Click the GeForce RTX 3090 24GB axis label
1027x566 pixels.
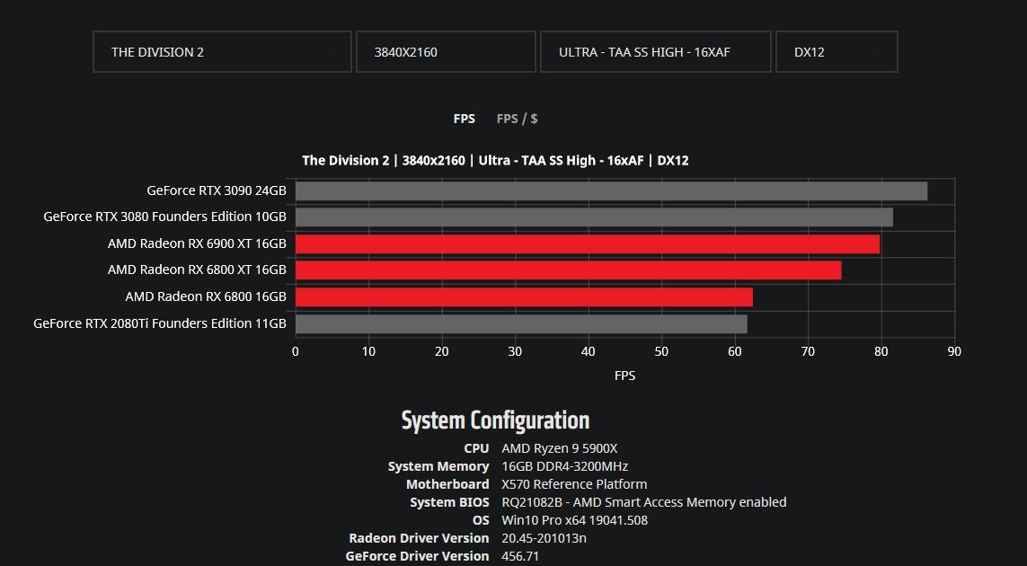pos(217,190)
